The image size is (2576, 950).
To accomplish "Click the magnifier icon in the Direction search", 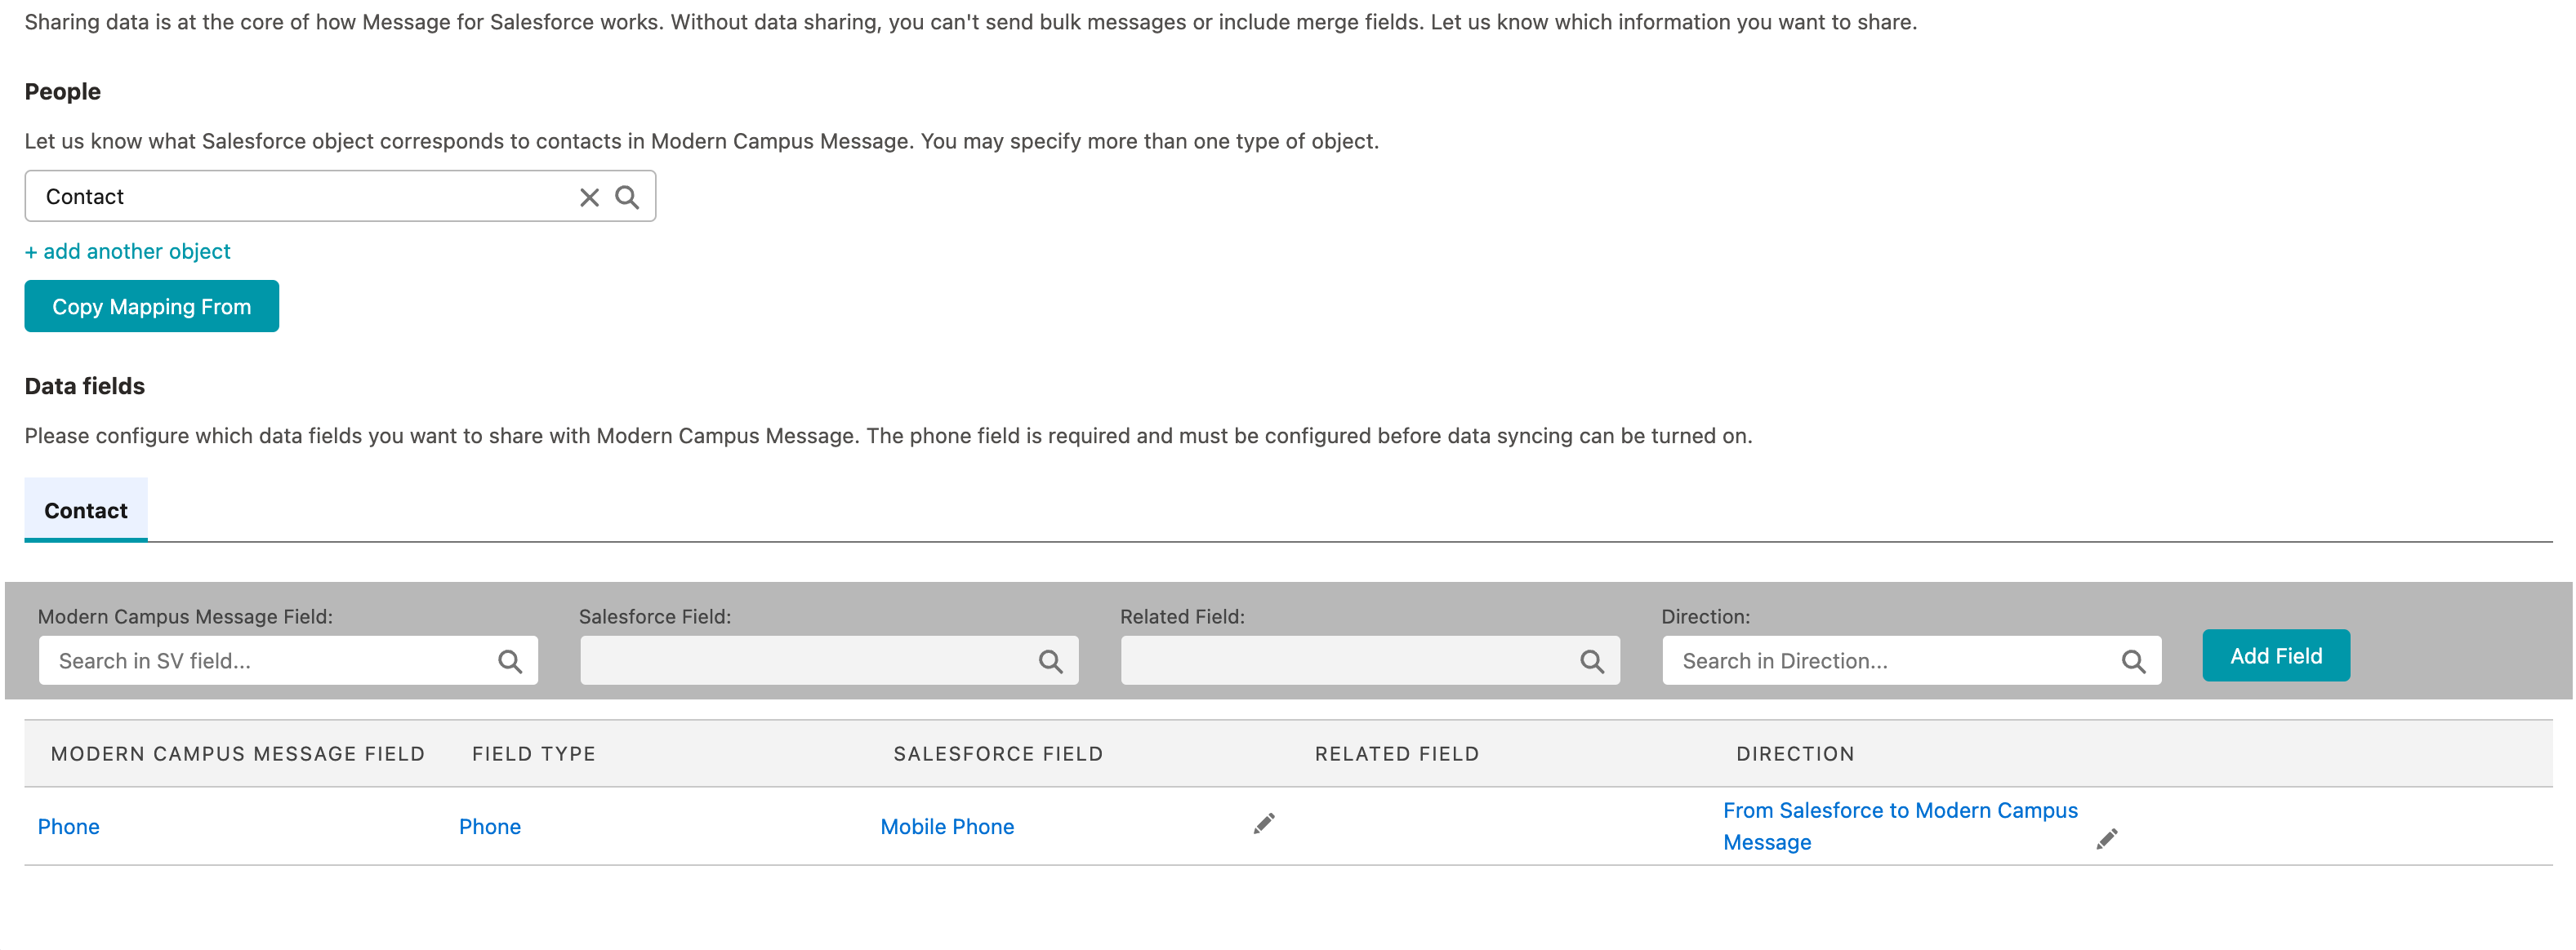I will click(2134, 660).
